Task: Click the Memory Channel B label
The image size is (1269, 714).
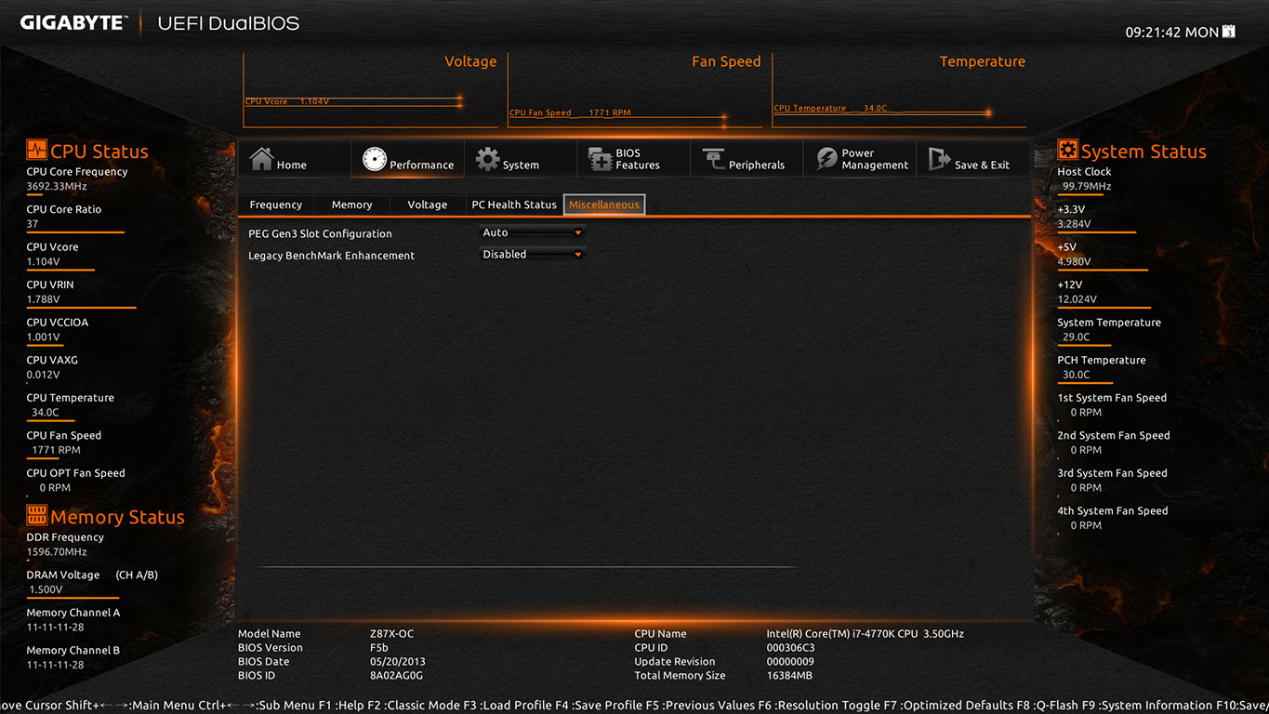Action: 73,651
